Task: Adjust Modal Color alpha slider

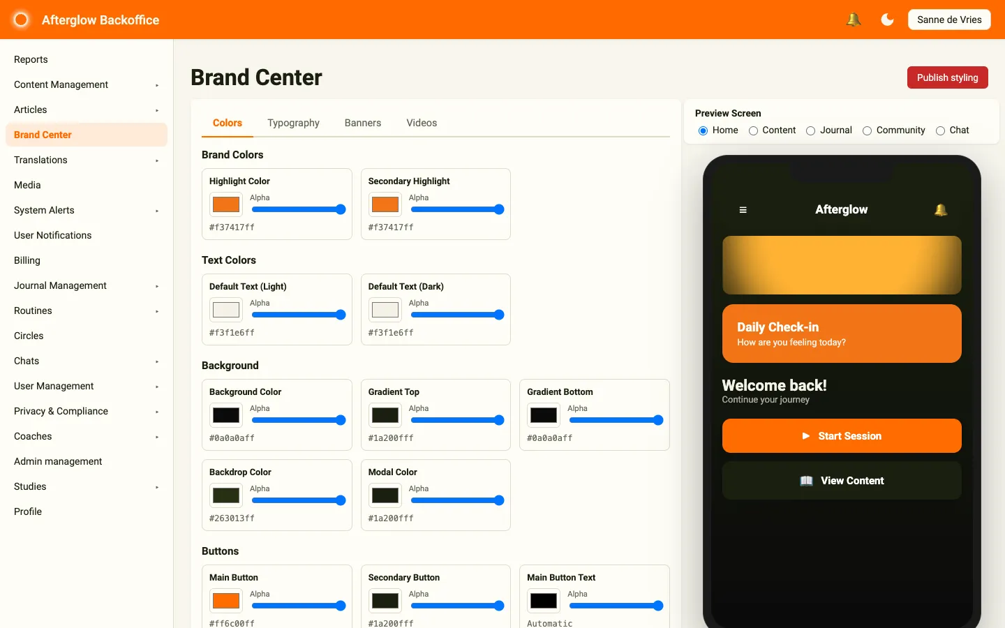Action: (x=457, y=500)
